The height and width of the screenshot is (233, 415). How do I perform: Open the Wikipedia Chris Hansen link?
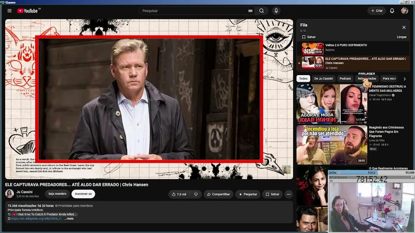point(36,218)
